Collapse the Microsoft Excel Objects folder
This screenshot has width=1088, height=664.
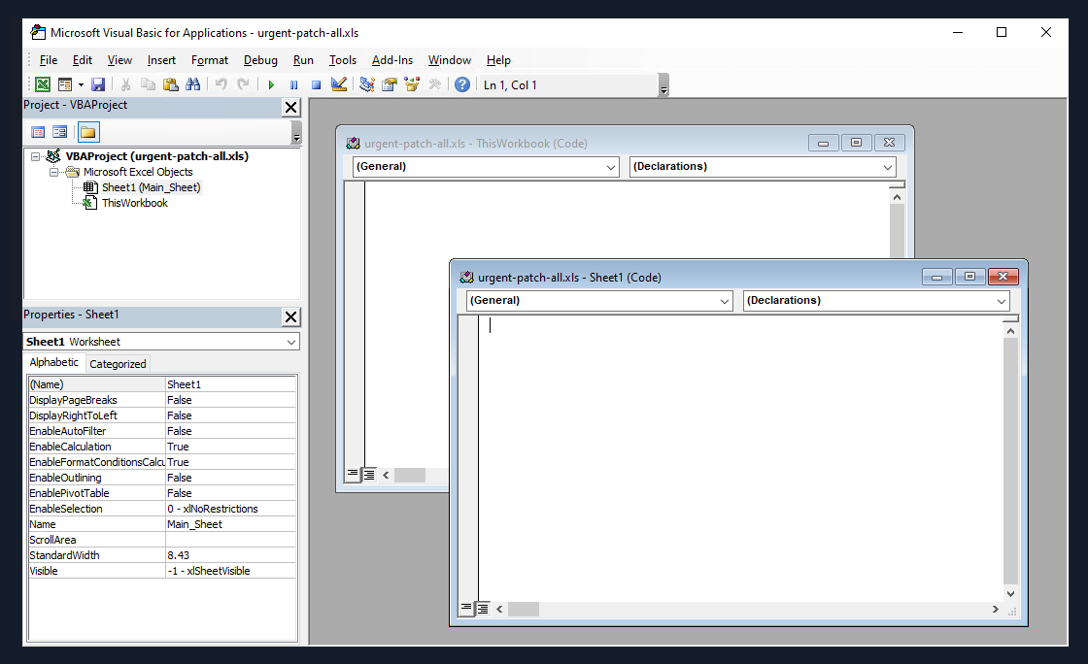54,172
